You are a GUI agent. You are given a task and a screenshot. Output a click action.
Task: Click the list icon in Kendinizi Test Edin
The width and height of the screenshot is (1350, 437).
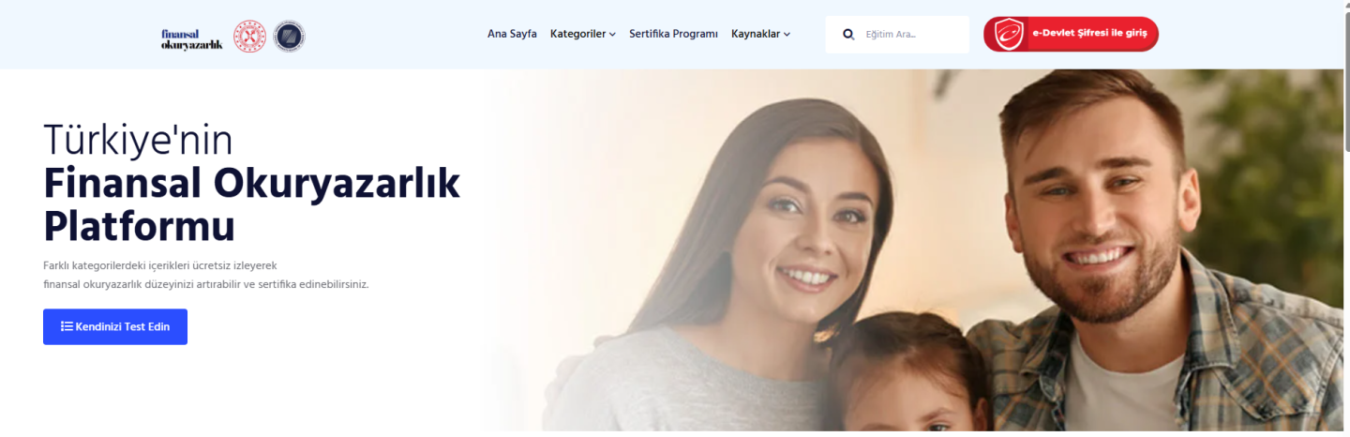(x=67, y=326)
